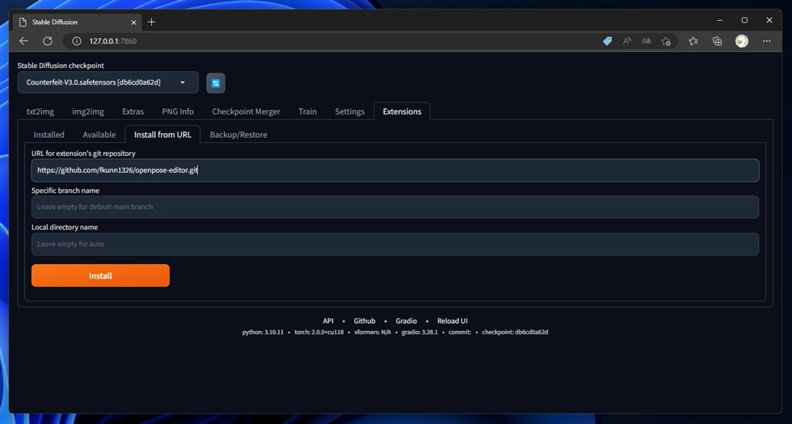Focus the git repository URL field
The width and height of the screenshot is (792, 424).
(x=395, y=170)
